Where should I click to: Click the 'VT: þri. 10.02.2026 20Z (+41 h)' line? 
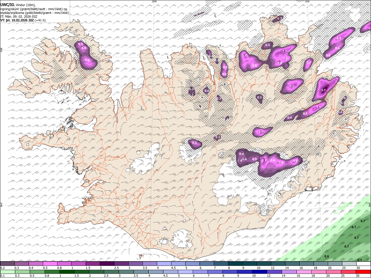[23, 21]
